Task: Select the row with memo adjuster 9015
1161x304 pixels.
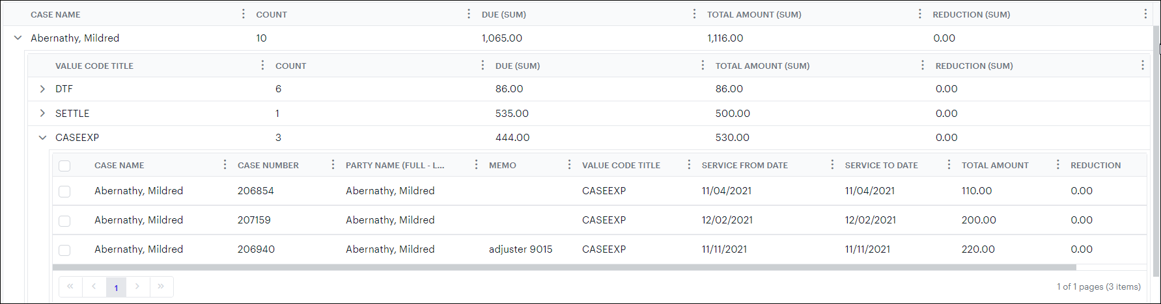Action: point(64,250)
